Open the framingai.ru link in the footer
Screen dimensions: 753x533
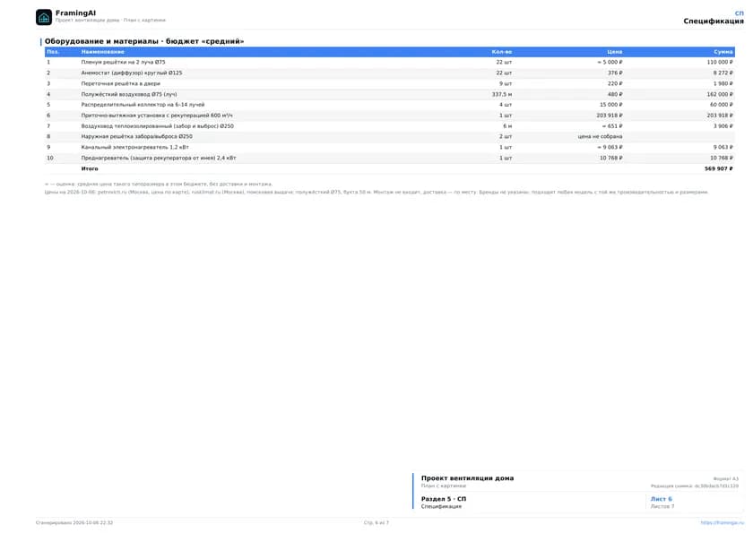click(x=722, y=522)
